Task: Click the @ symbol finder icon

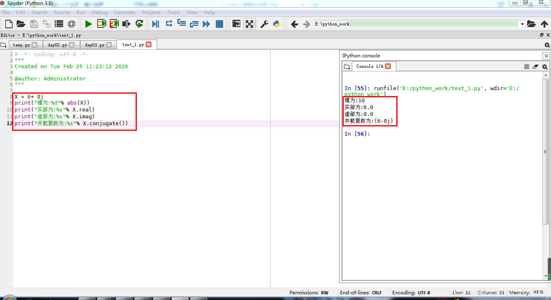Action: pyautogui.click(x=72, y=24)
